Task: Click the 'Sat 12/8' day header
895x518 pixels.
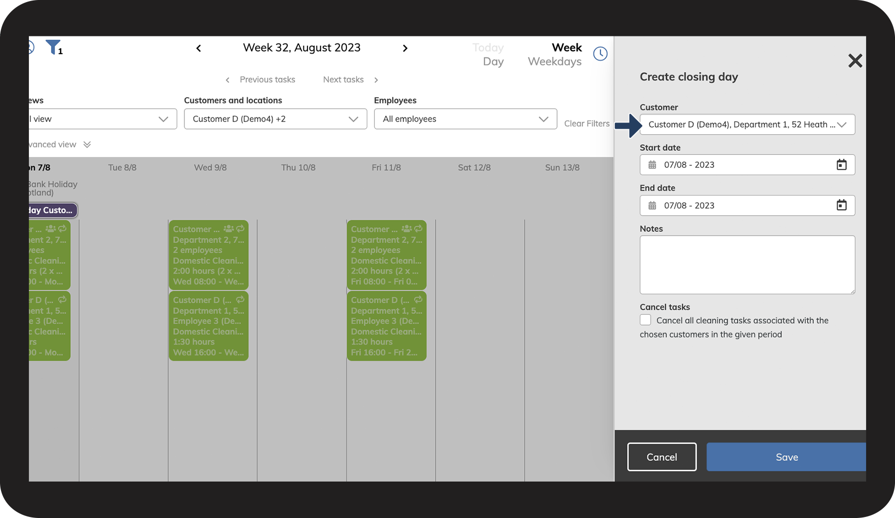Action: [x=474, y=168]
